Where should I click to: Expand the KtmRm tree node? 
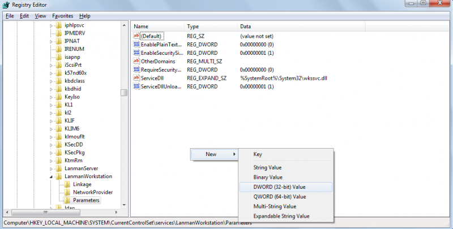point(51,161)
